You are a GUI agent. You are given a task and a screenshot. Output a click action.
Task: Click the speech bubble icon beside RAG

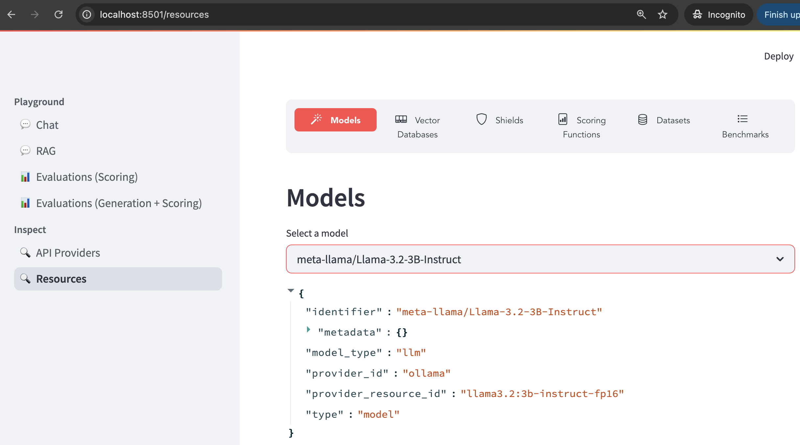(25, 151)
